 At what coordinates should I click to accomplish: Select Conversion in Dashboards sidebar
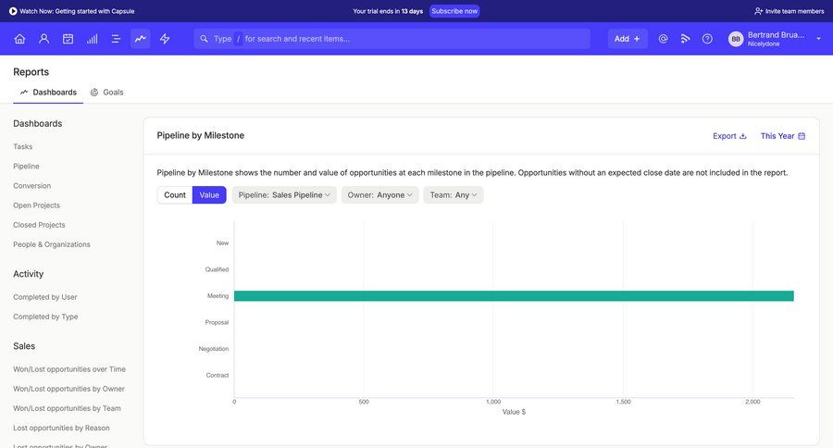point(32,186)
